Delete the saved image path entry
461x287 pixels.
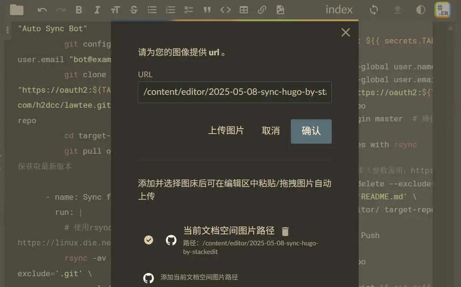click(285, 231)
